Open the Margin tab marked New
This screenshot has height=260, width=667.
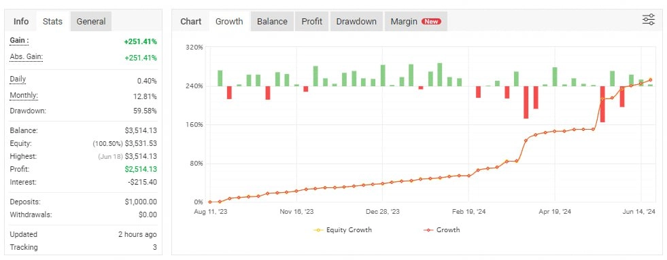pyautogui.click(x=415, y=21)
